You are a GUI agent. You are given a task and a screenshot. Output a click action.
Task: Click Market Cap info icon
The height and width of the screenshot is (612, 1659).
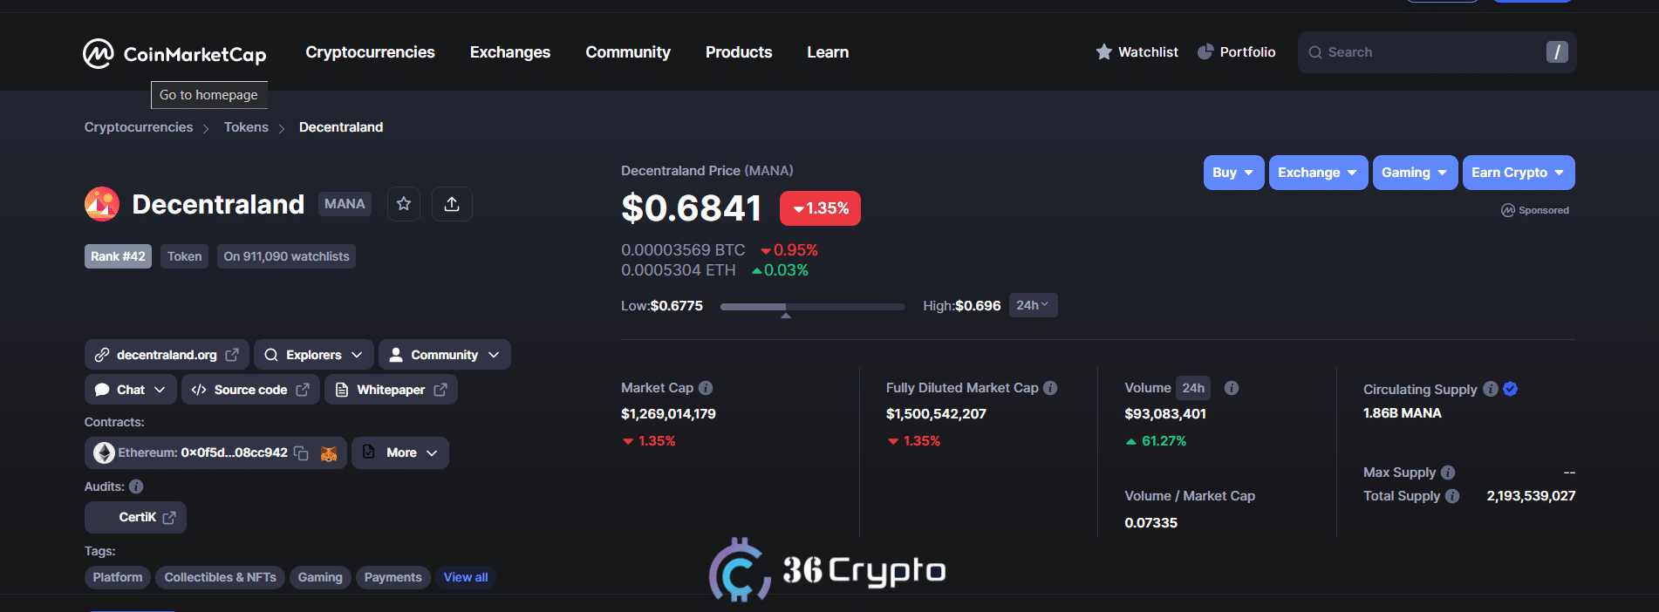tap(706, 388)
